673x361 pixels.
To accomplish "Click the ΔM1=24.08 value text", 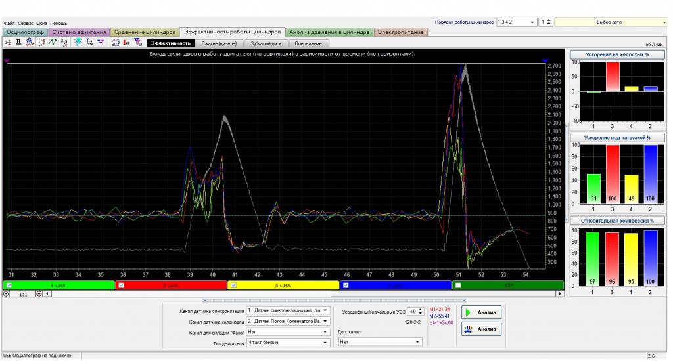I will point(441,323).
